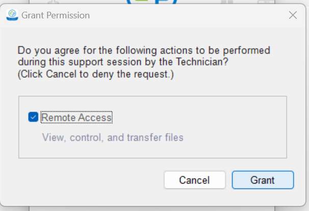
Task: Click the white checkmark inside the blue checkbox
Action: 33,117
